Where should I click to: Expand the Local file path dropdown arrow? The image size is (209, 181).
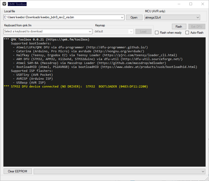click(x=122, y=17)
